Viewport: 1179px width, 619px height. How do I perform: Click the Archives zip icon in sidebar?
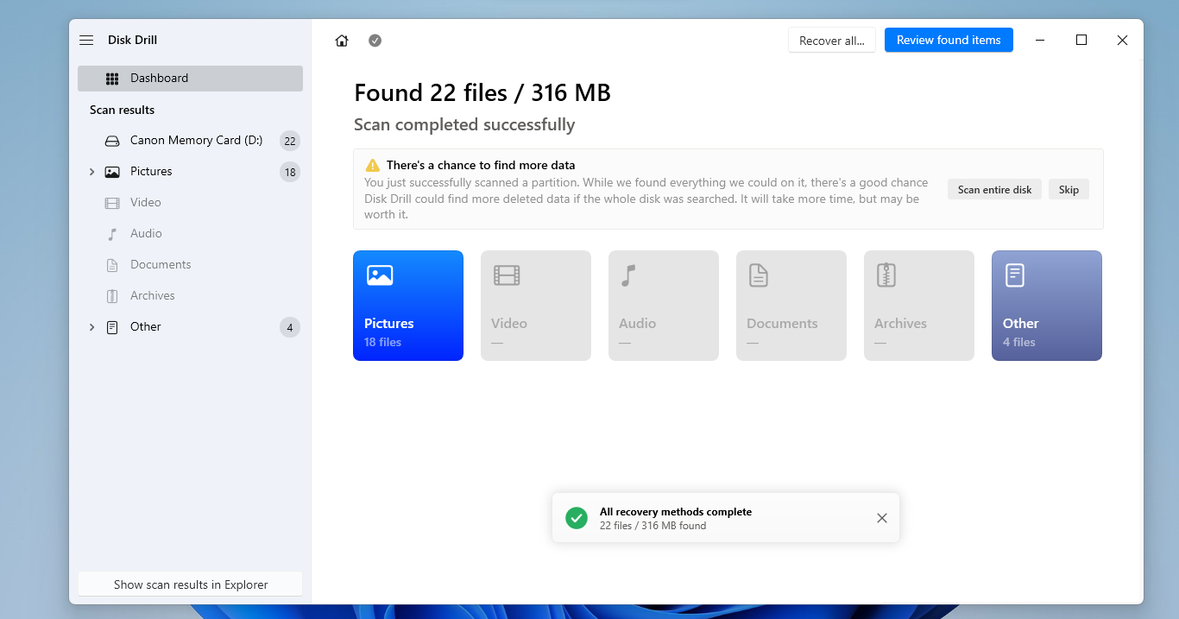coord(112,296)
